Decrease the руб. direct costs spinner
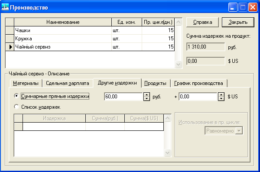 click(147, 98)
